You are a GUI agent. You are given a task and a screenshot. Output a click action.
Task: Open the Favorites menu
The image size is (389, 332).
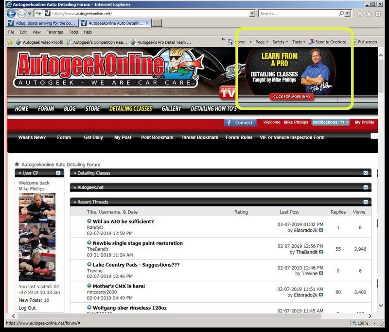(54, 32)
